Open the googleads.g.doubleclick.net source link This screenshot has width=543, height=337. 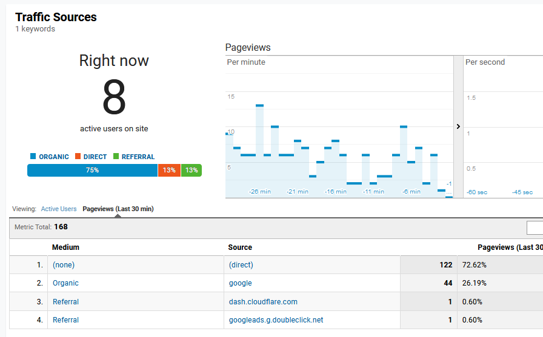click(276, 320)
